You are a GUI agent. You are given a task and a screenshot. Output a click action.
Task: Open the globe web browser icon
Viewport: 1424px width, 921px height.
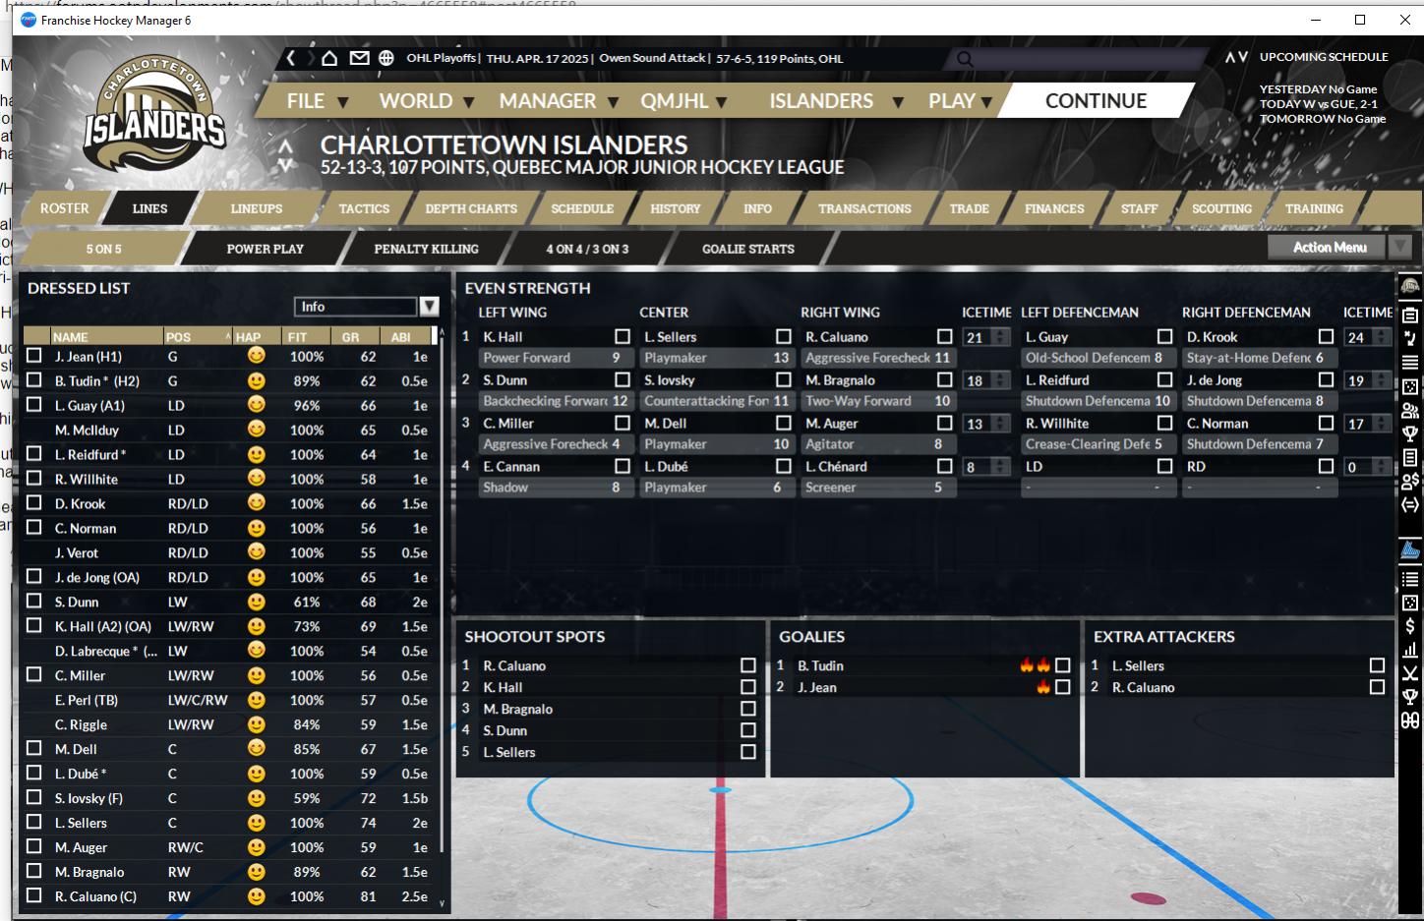pos(386,58)
